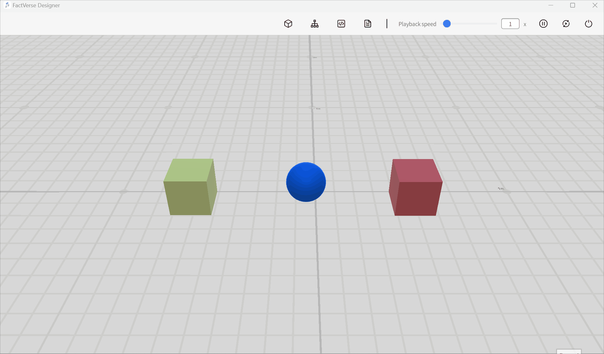The image size is (604, 354).
Task: Click the playback speed slider handle
Action: pyautogui.click(x=447, y=23)
